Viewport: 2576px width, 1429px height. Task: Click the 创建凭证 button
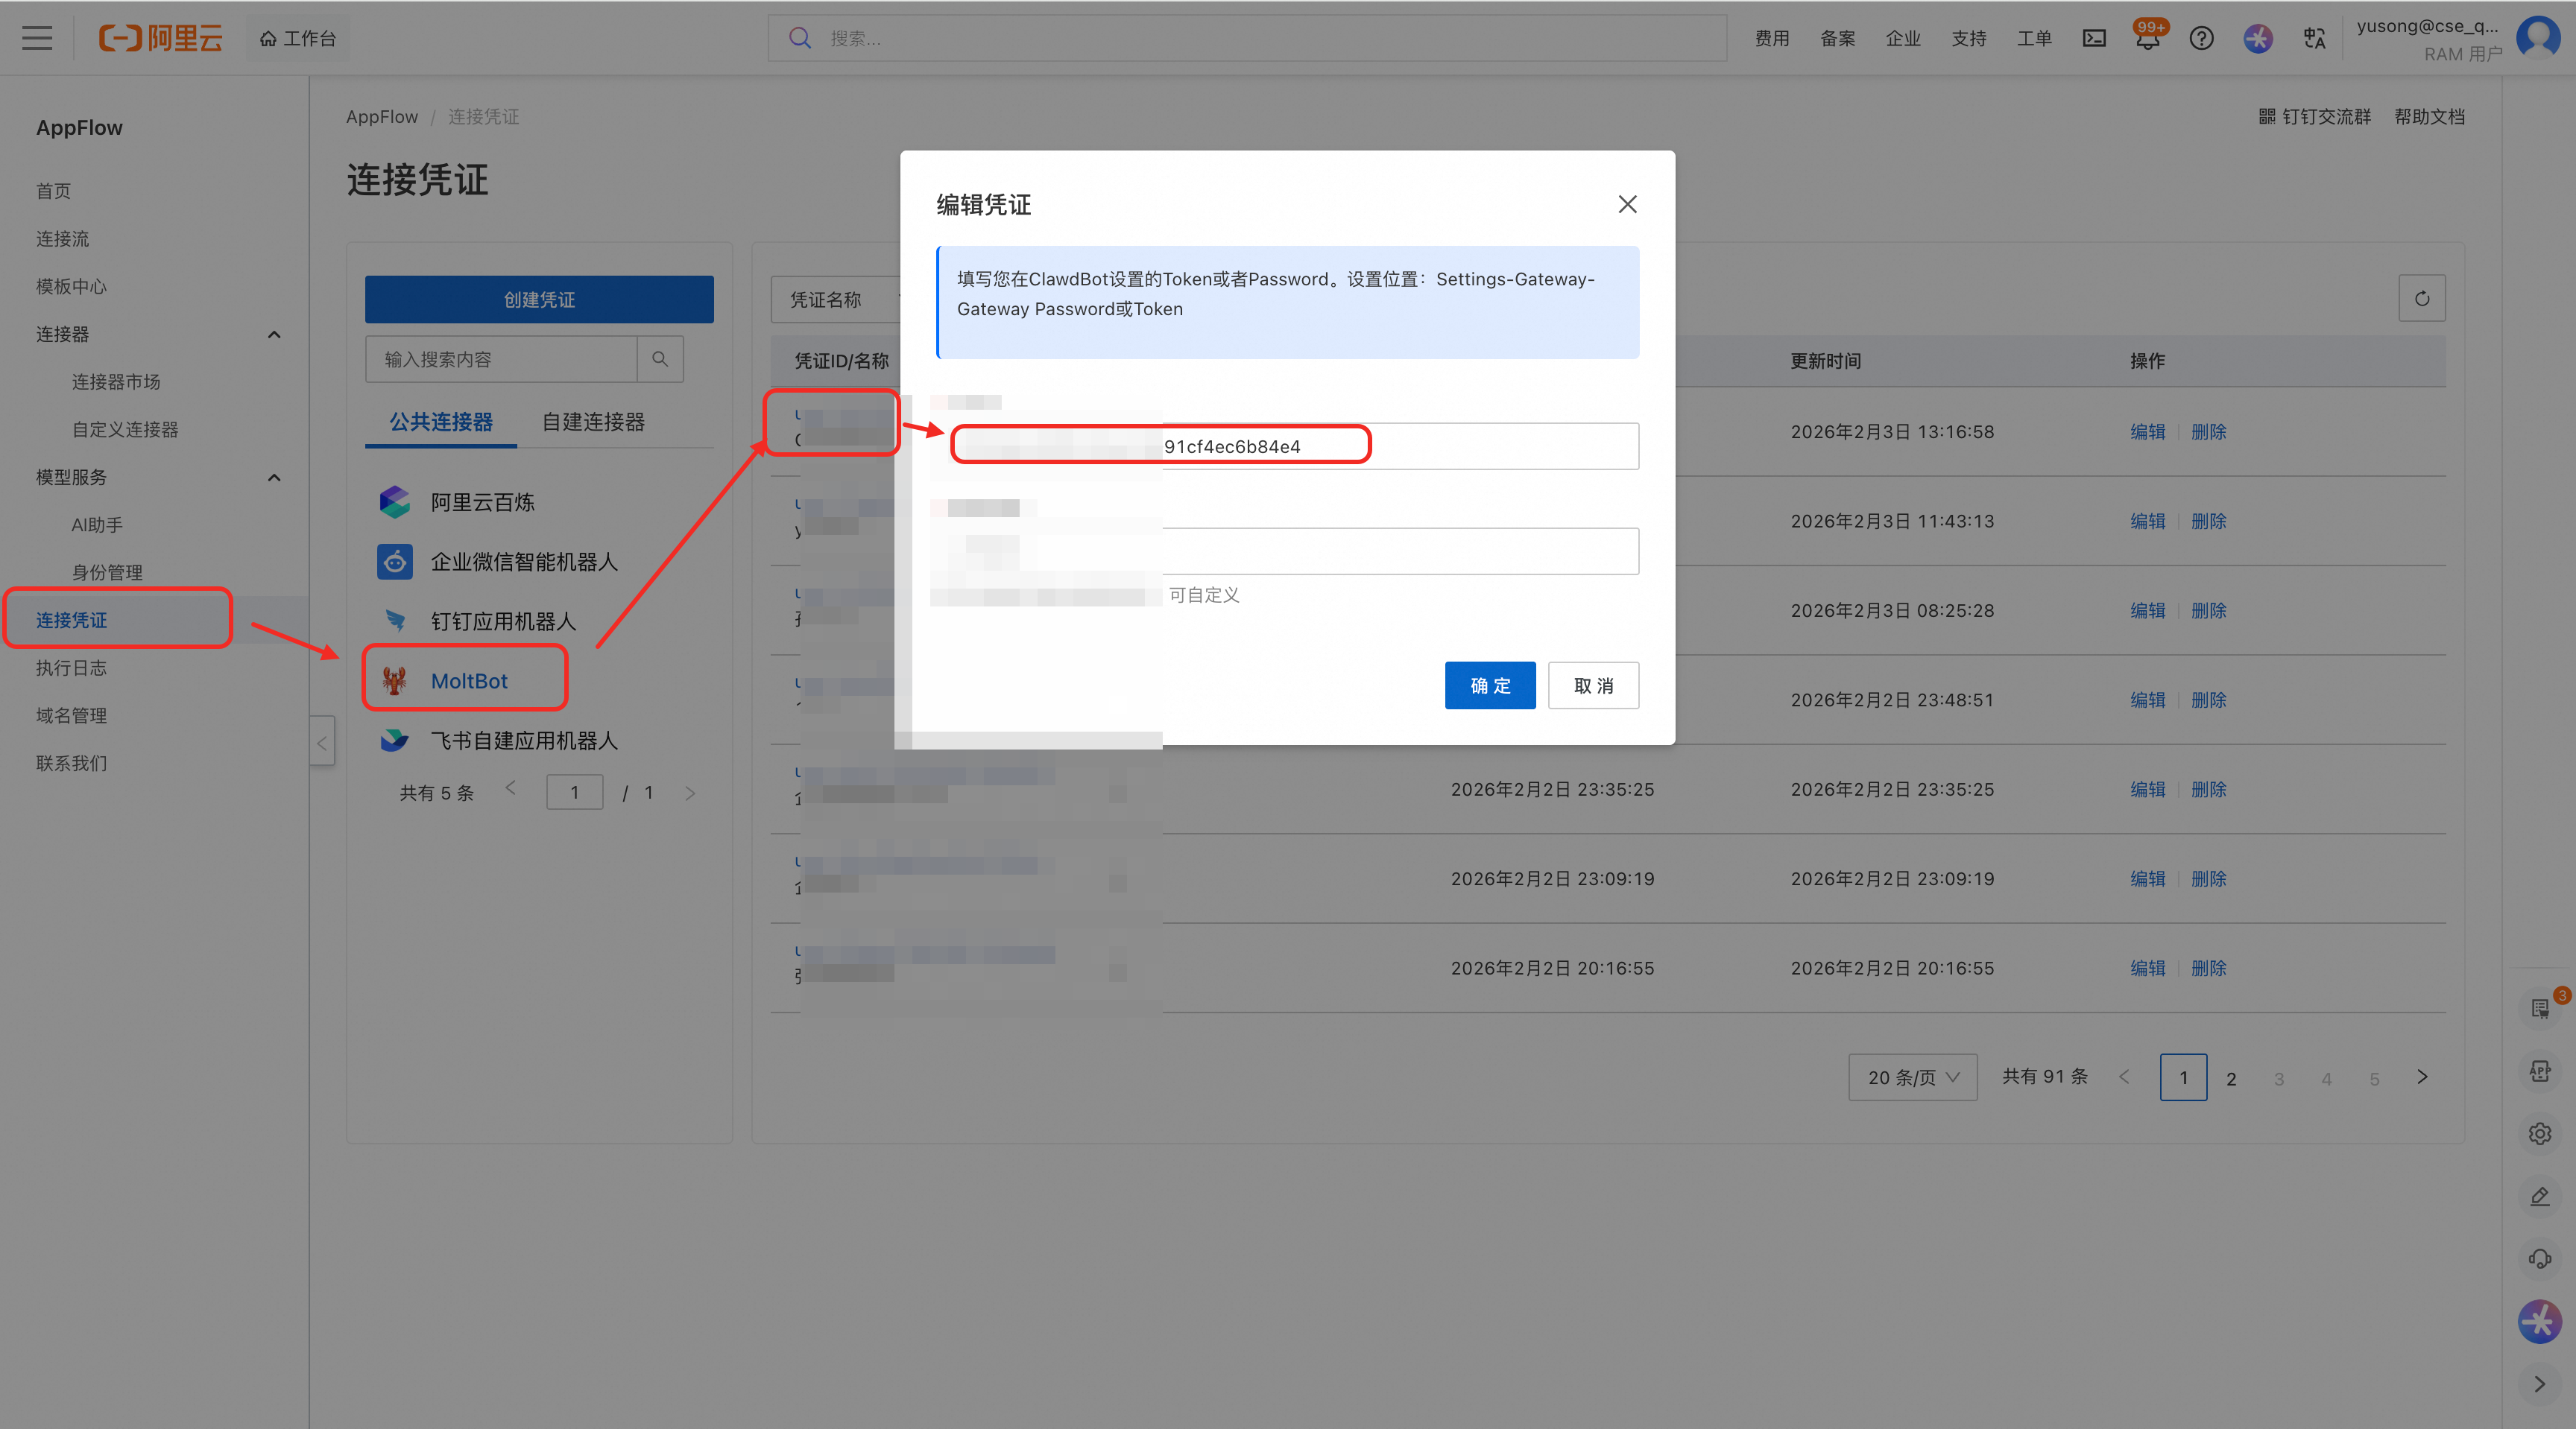click(539, 300)
